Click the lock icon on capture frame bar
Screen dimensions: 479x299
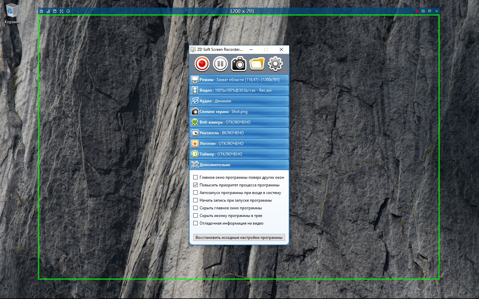(x=42, y=11)
